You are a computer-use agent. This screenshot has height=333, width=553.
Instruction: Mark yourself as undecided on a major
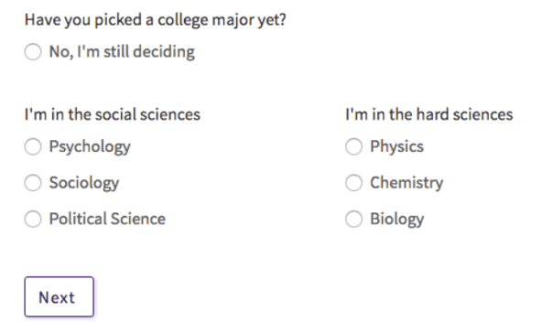pyautogui.click(x=33, y=52)
